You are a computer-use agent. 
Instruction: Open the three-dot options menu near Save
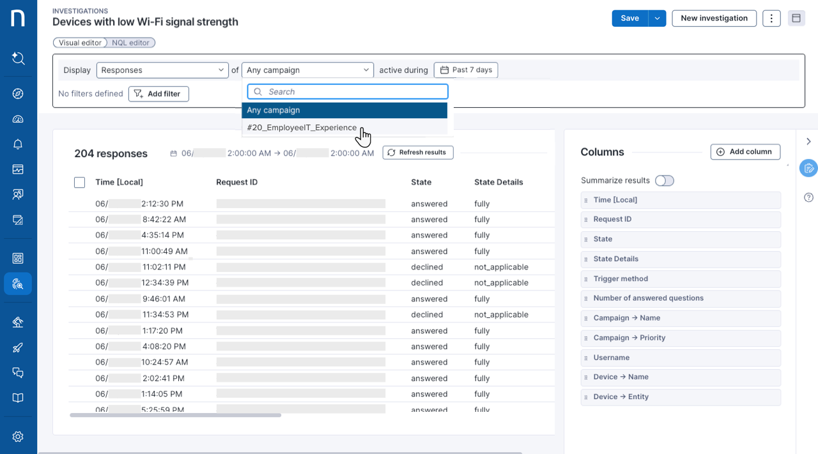[x=771, y=18]
